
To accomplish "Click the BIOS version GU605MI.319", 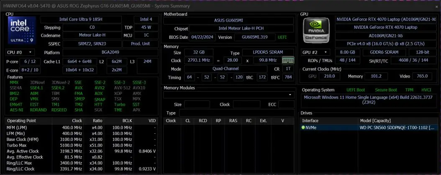I will click(255, 37).
